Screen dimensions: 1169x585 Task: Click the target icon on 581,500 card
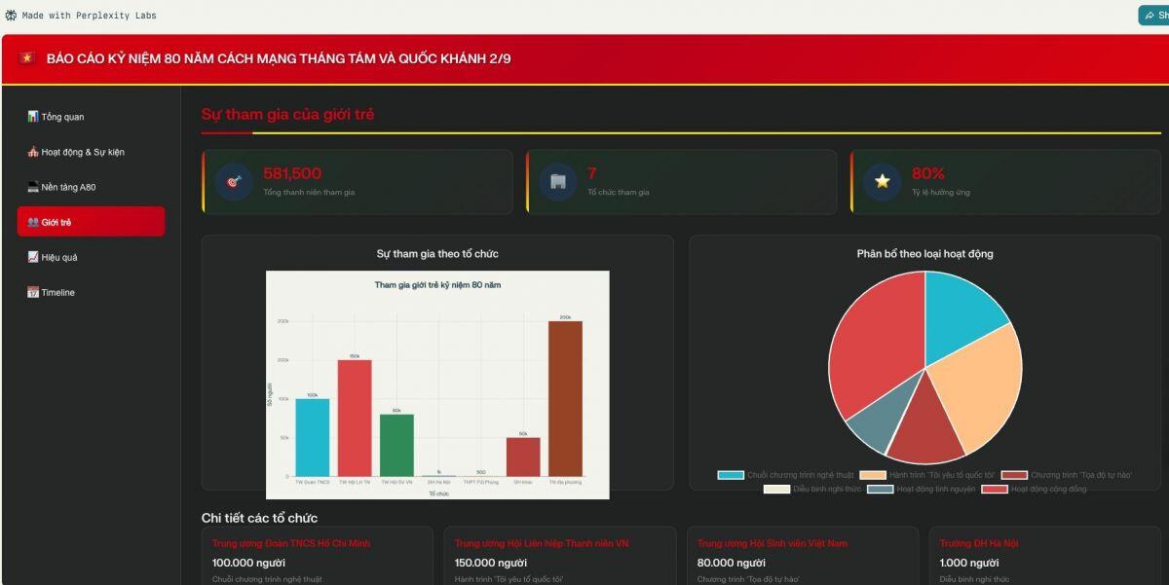click(x=234, y=182)
